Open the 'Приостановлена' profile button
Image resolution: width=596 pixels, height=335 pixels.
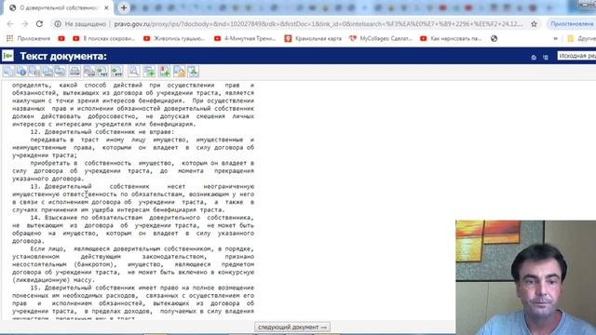pos(572,24)
